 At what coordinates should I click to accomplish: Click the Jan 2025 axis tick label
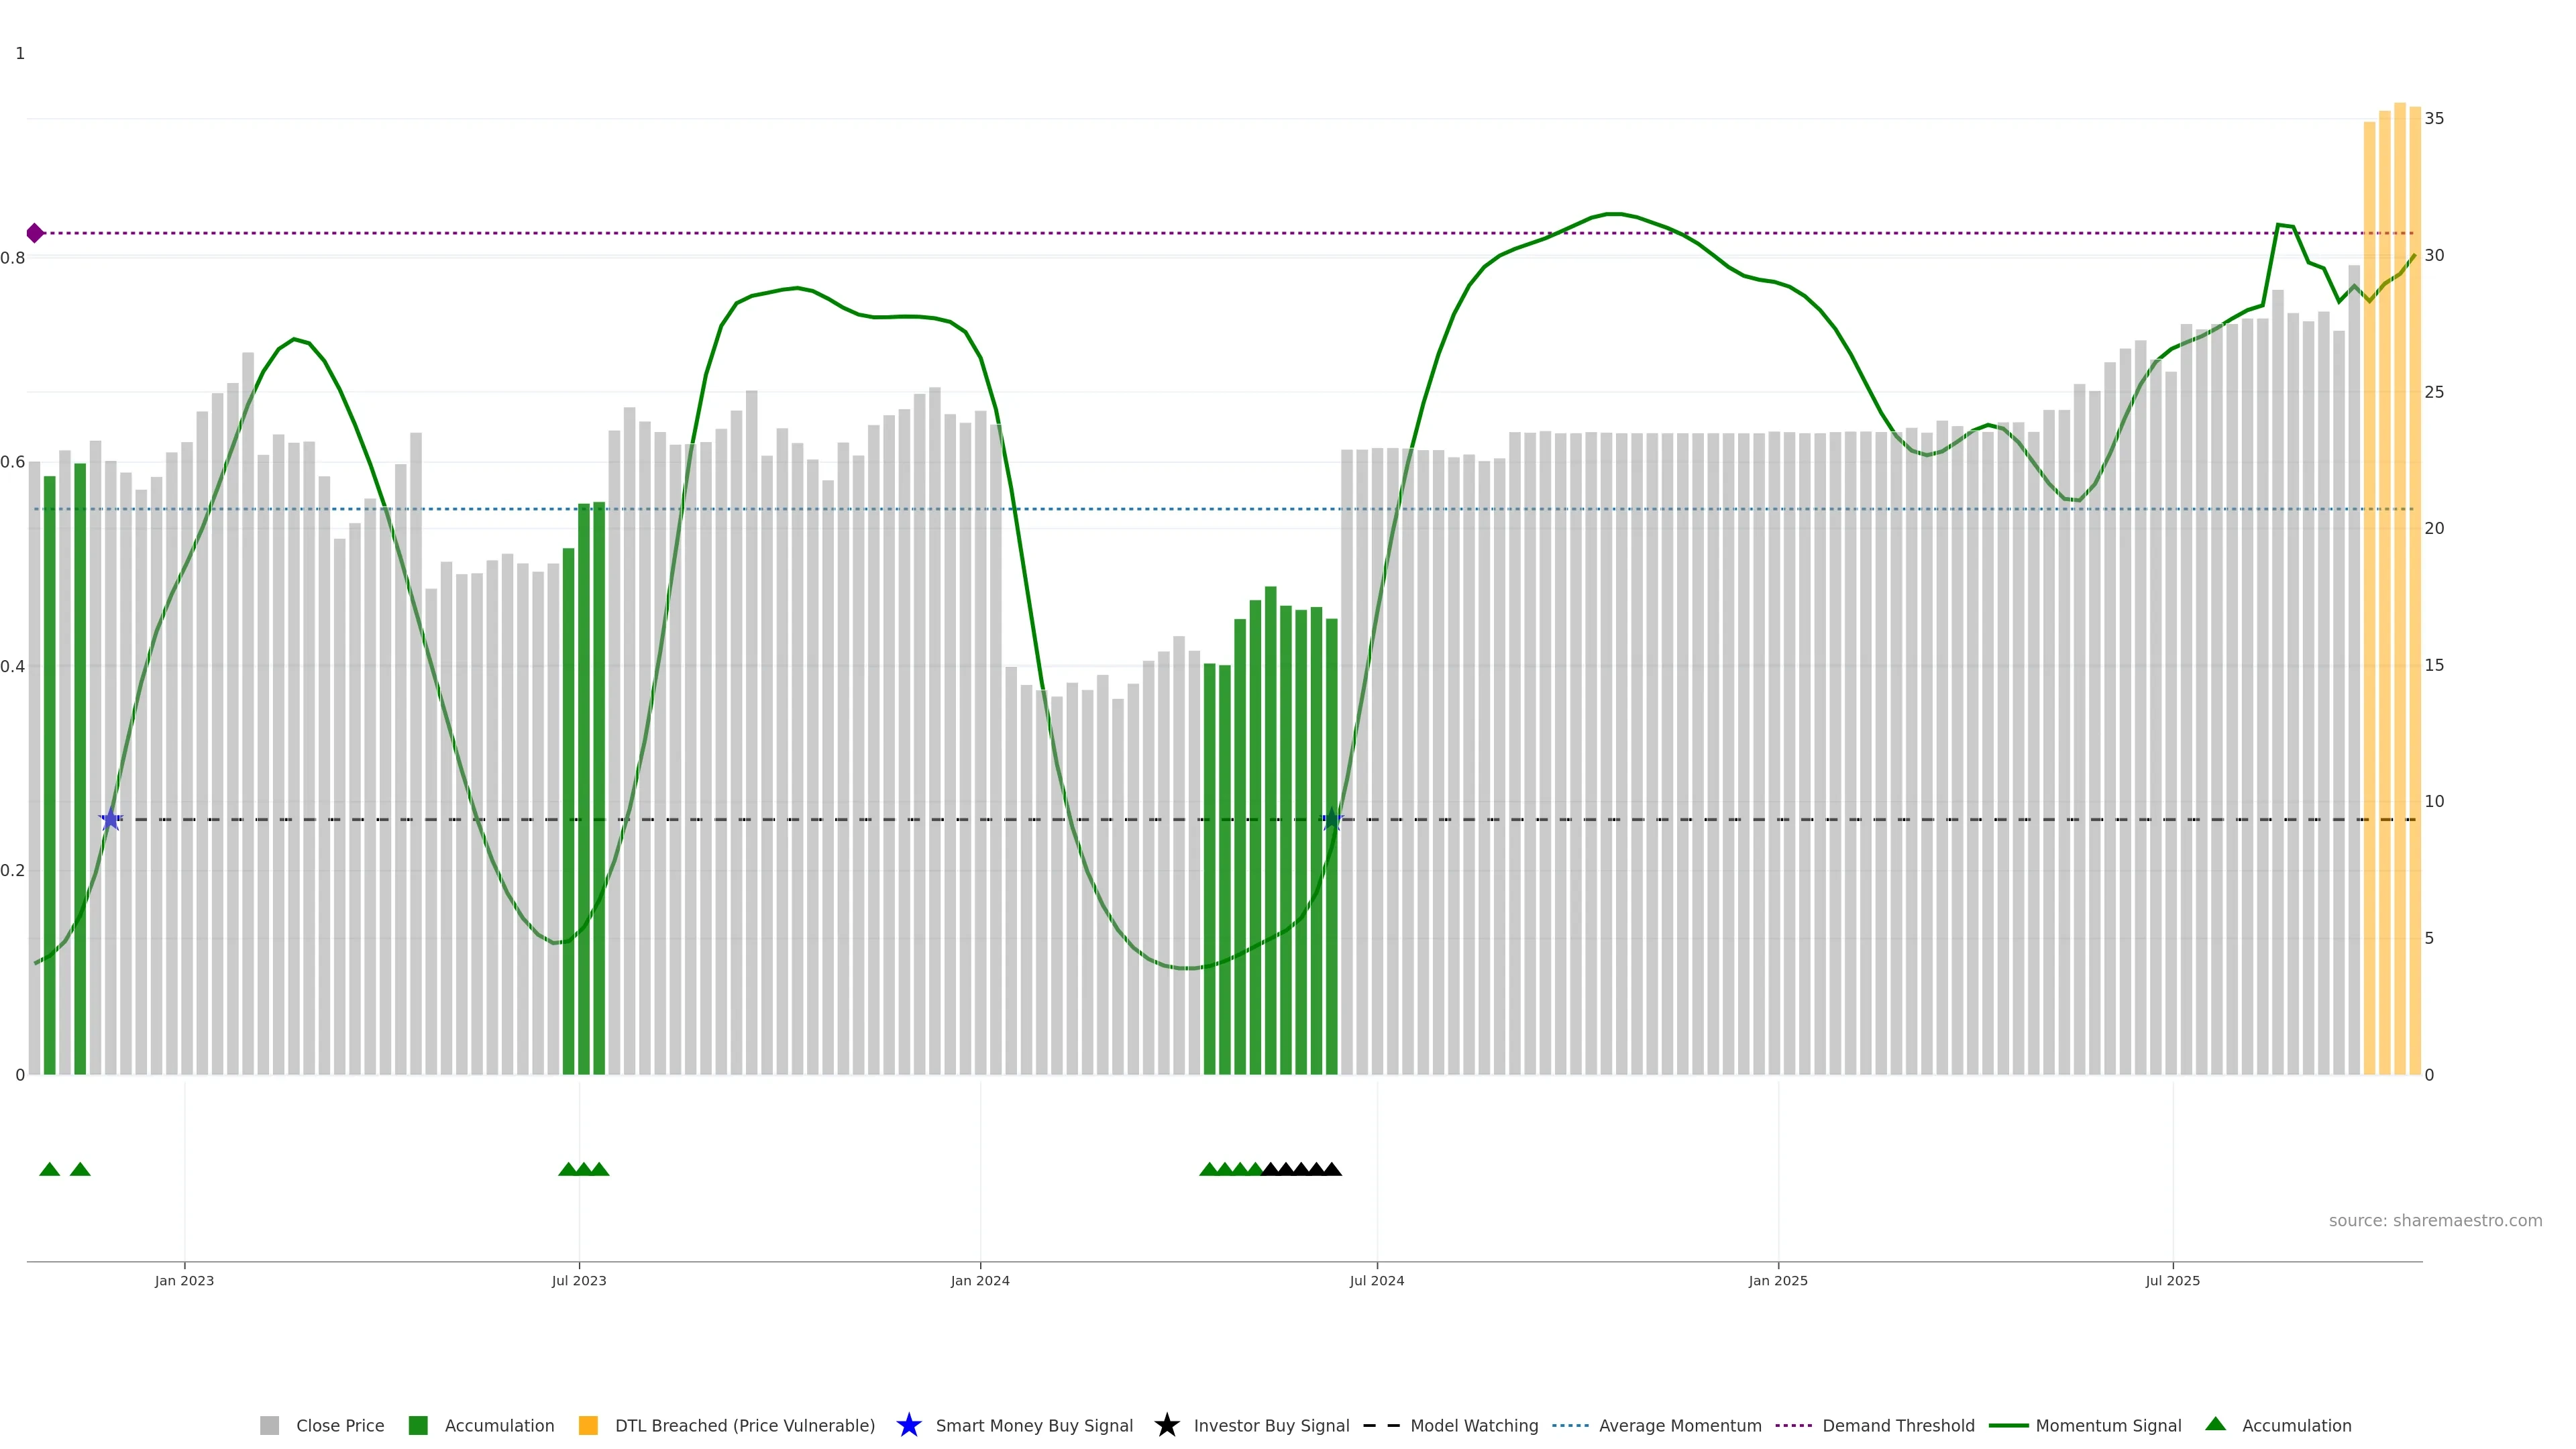(x=1778, y=1280)
